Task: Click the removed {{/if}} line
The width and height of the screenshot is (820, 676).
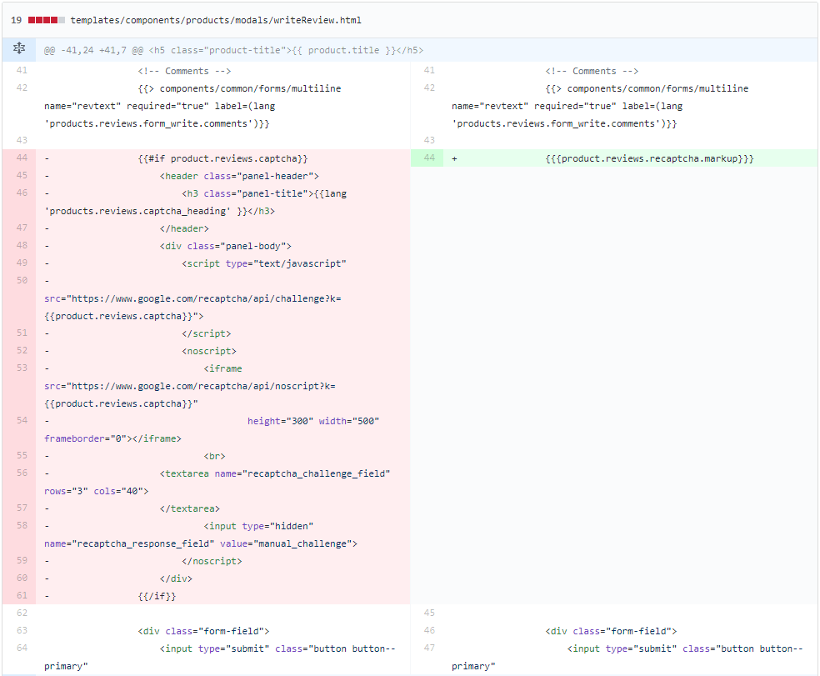Action: pyautogui.click(x=157, y=596)
